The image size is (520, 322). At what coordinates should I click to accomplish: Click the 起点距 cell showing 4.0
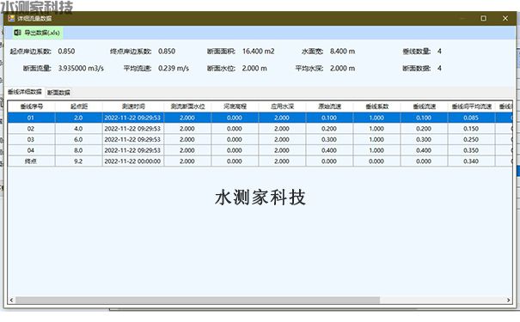[x=78, y=129]
